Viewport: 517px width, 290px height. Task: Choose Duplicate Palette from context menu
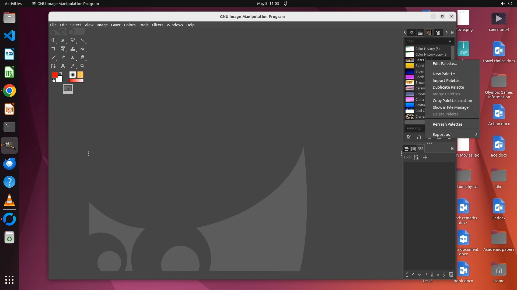(x=448, y=87)
